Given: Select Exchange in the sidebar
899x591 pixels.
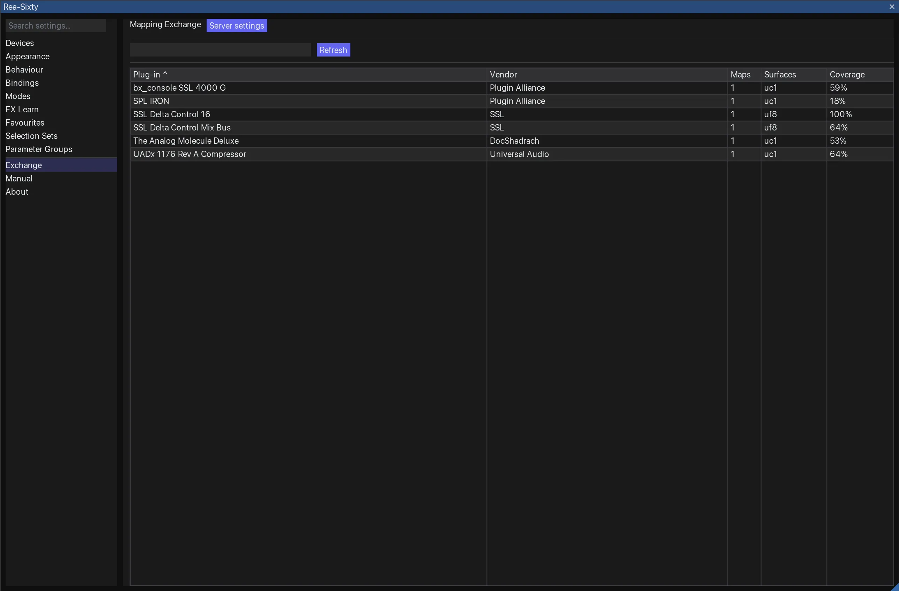Looking at the screenshot, I should click(x=61, y=165).
